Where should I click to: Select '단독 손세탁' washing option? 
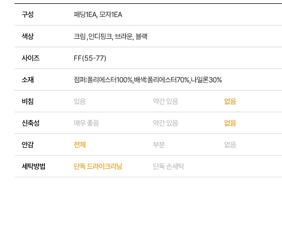(168, 166)
